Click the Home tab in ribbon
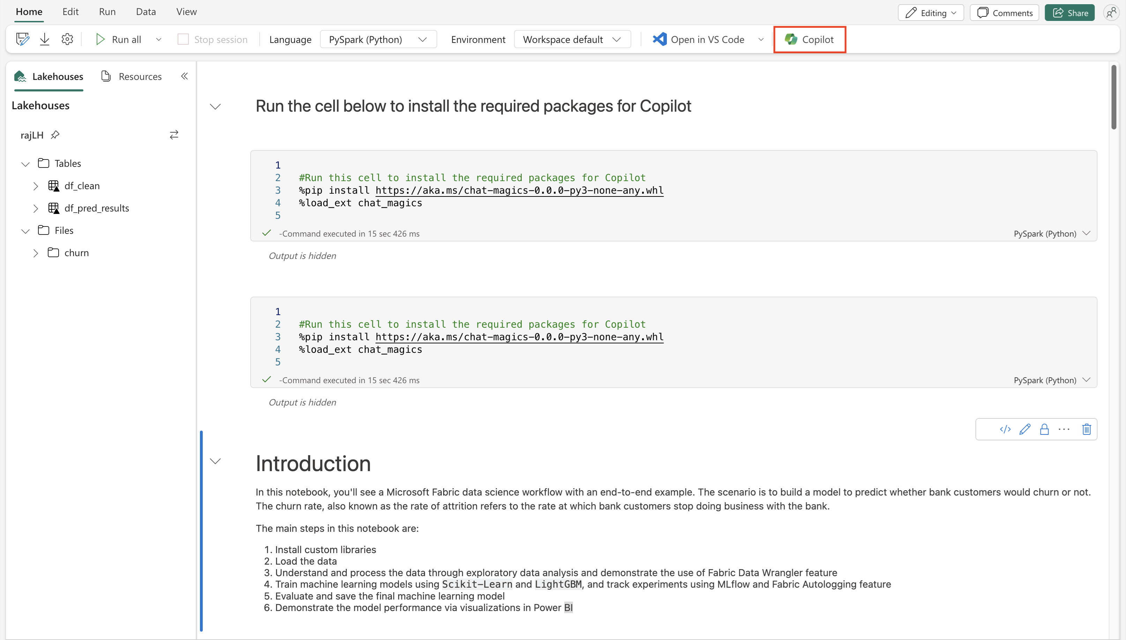 click(x=29, y=12)
